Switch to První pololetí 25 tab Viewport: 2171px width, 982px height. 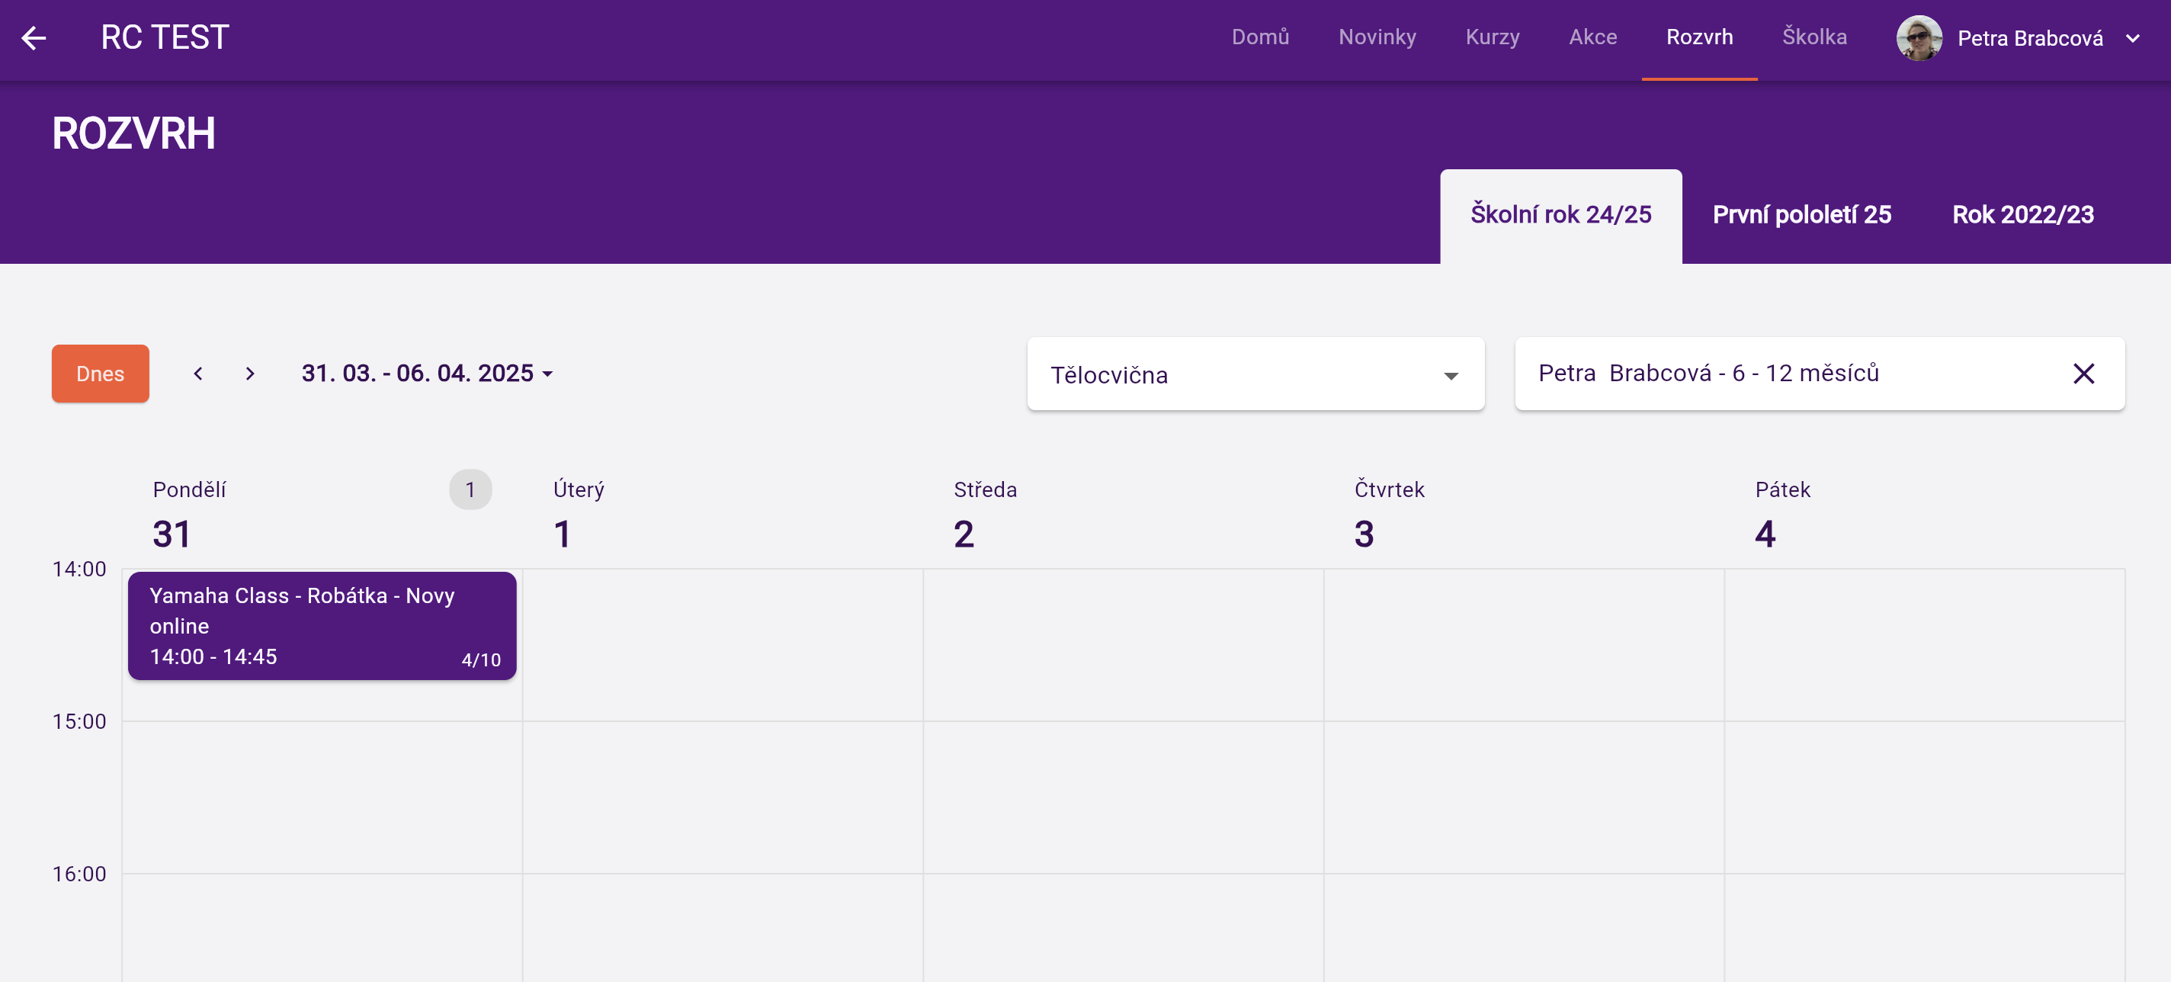click(1801, 215)
